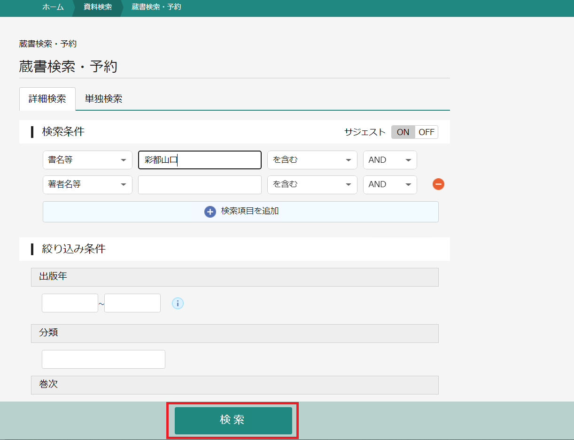
Task: Open first row AND operator dropdown
Action: click(x=389, y=160)
